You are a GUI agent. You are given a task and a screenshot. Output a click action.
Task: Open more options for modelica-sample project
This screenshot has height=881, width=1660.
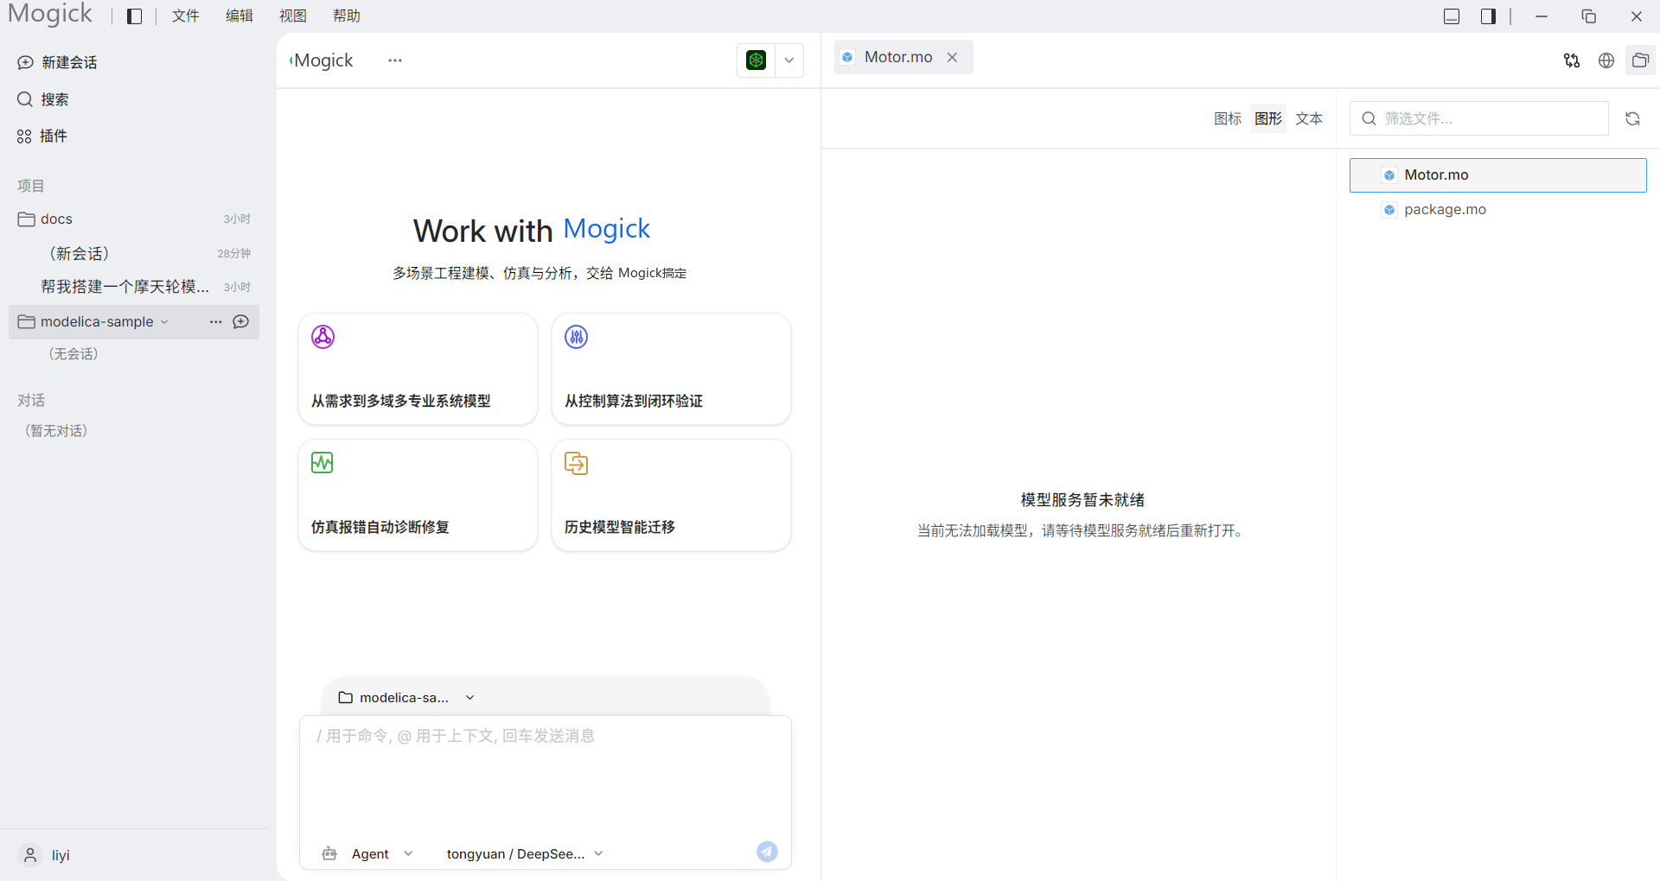pos(216,322)
